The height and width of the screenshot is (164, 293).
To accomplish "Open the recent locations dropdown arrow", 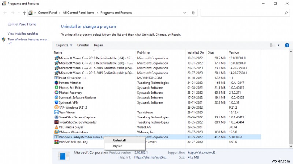I will click(19, 13).
